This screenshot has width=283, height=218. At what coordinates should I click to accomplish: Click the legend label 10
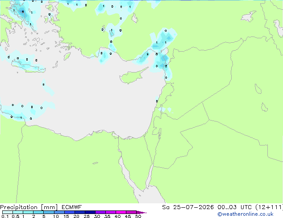(56, 216)
